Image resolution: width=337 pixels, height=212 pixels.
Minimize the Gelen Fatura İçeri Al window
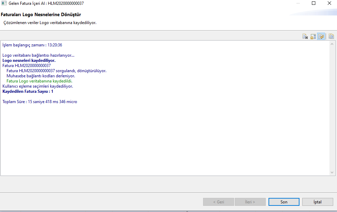click(x=298, y=3)
